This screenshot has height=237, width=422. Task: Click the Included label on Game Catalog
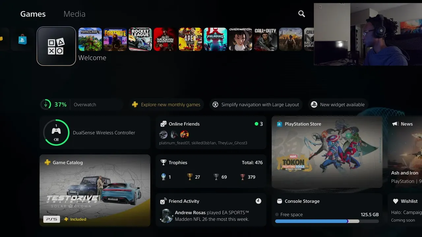pos(78,219)
